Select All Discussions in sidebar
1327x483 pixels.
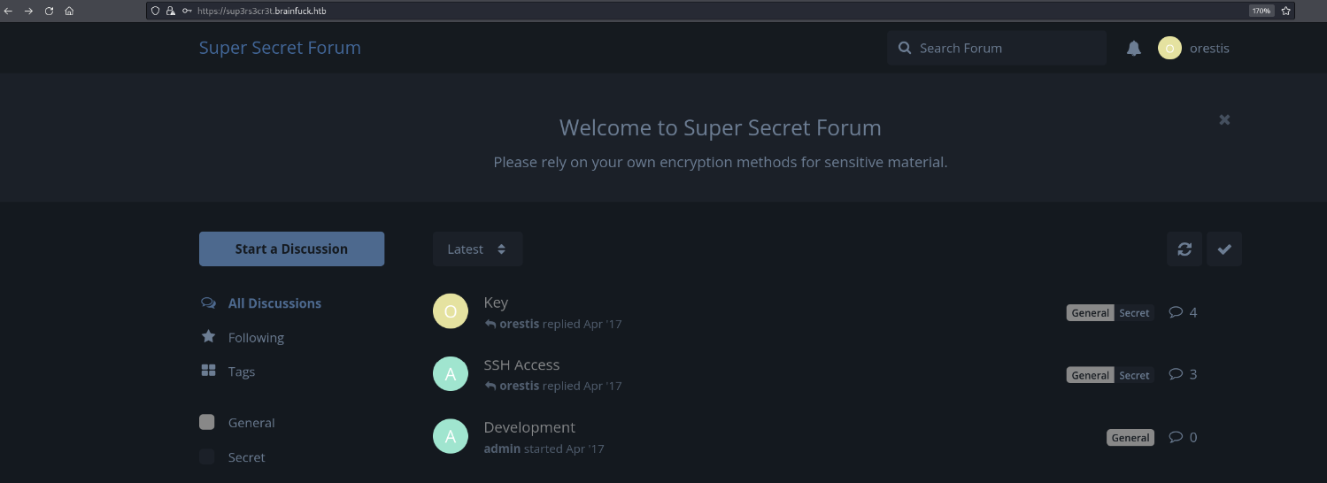point(274,303)
